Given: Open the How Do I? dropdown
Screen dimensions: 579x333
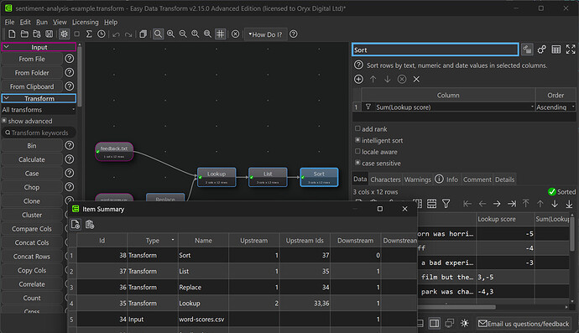Looking at the screenshot, I should pyautogui.click(x=265, y=34).
